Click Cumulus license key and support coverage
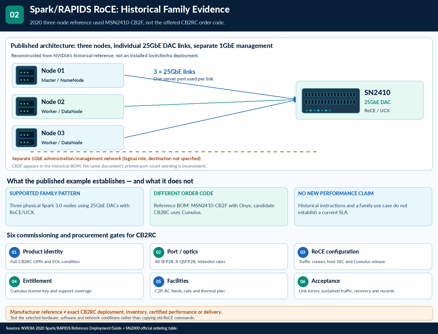 point(51,291)
